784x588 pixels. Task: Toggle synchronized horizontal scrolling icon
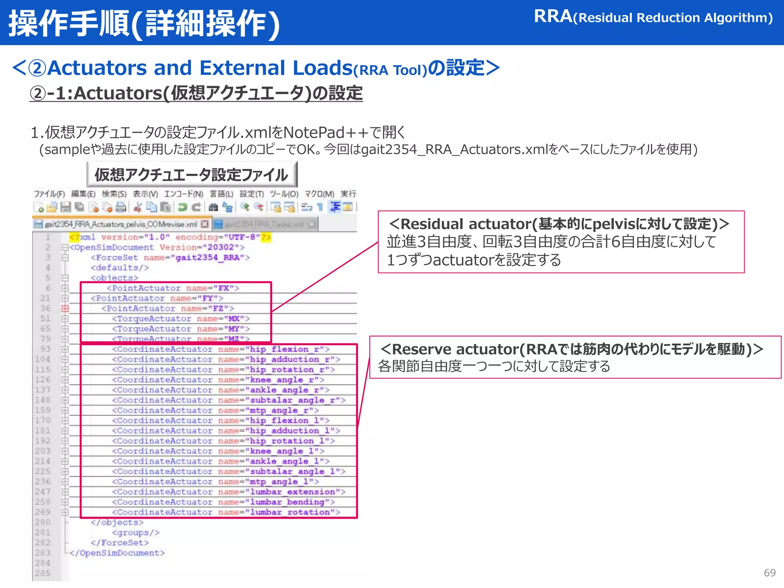(x=289, y=207)
